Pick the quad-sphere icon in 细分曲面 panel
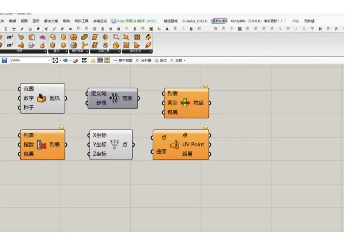Viewport: 351px width, 248px height. coord(74,37)
